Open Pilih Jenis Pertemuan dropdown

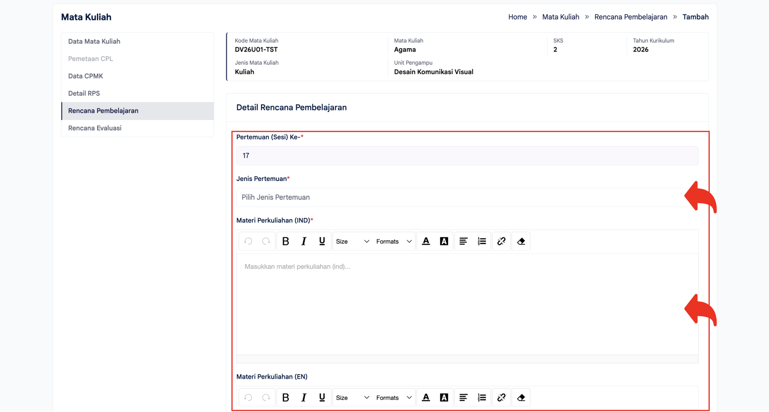tap(467, 197)
